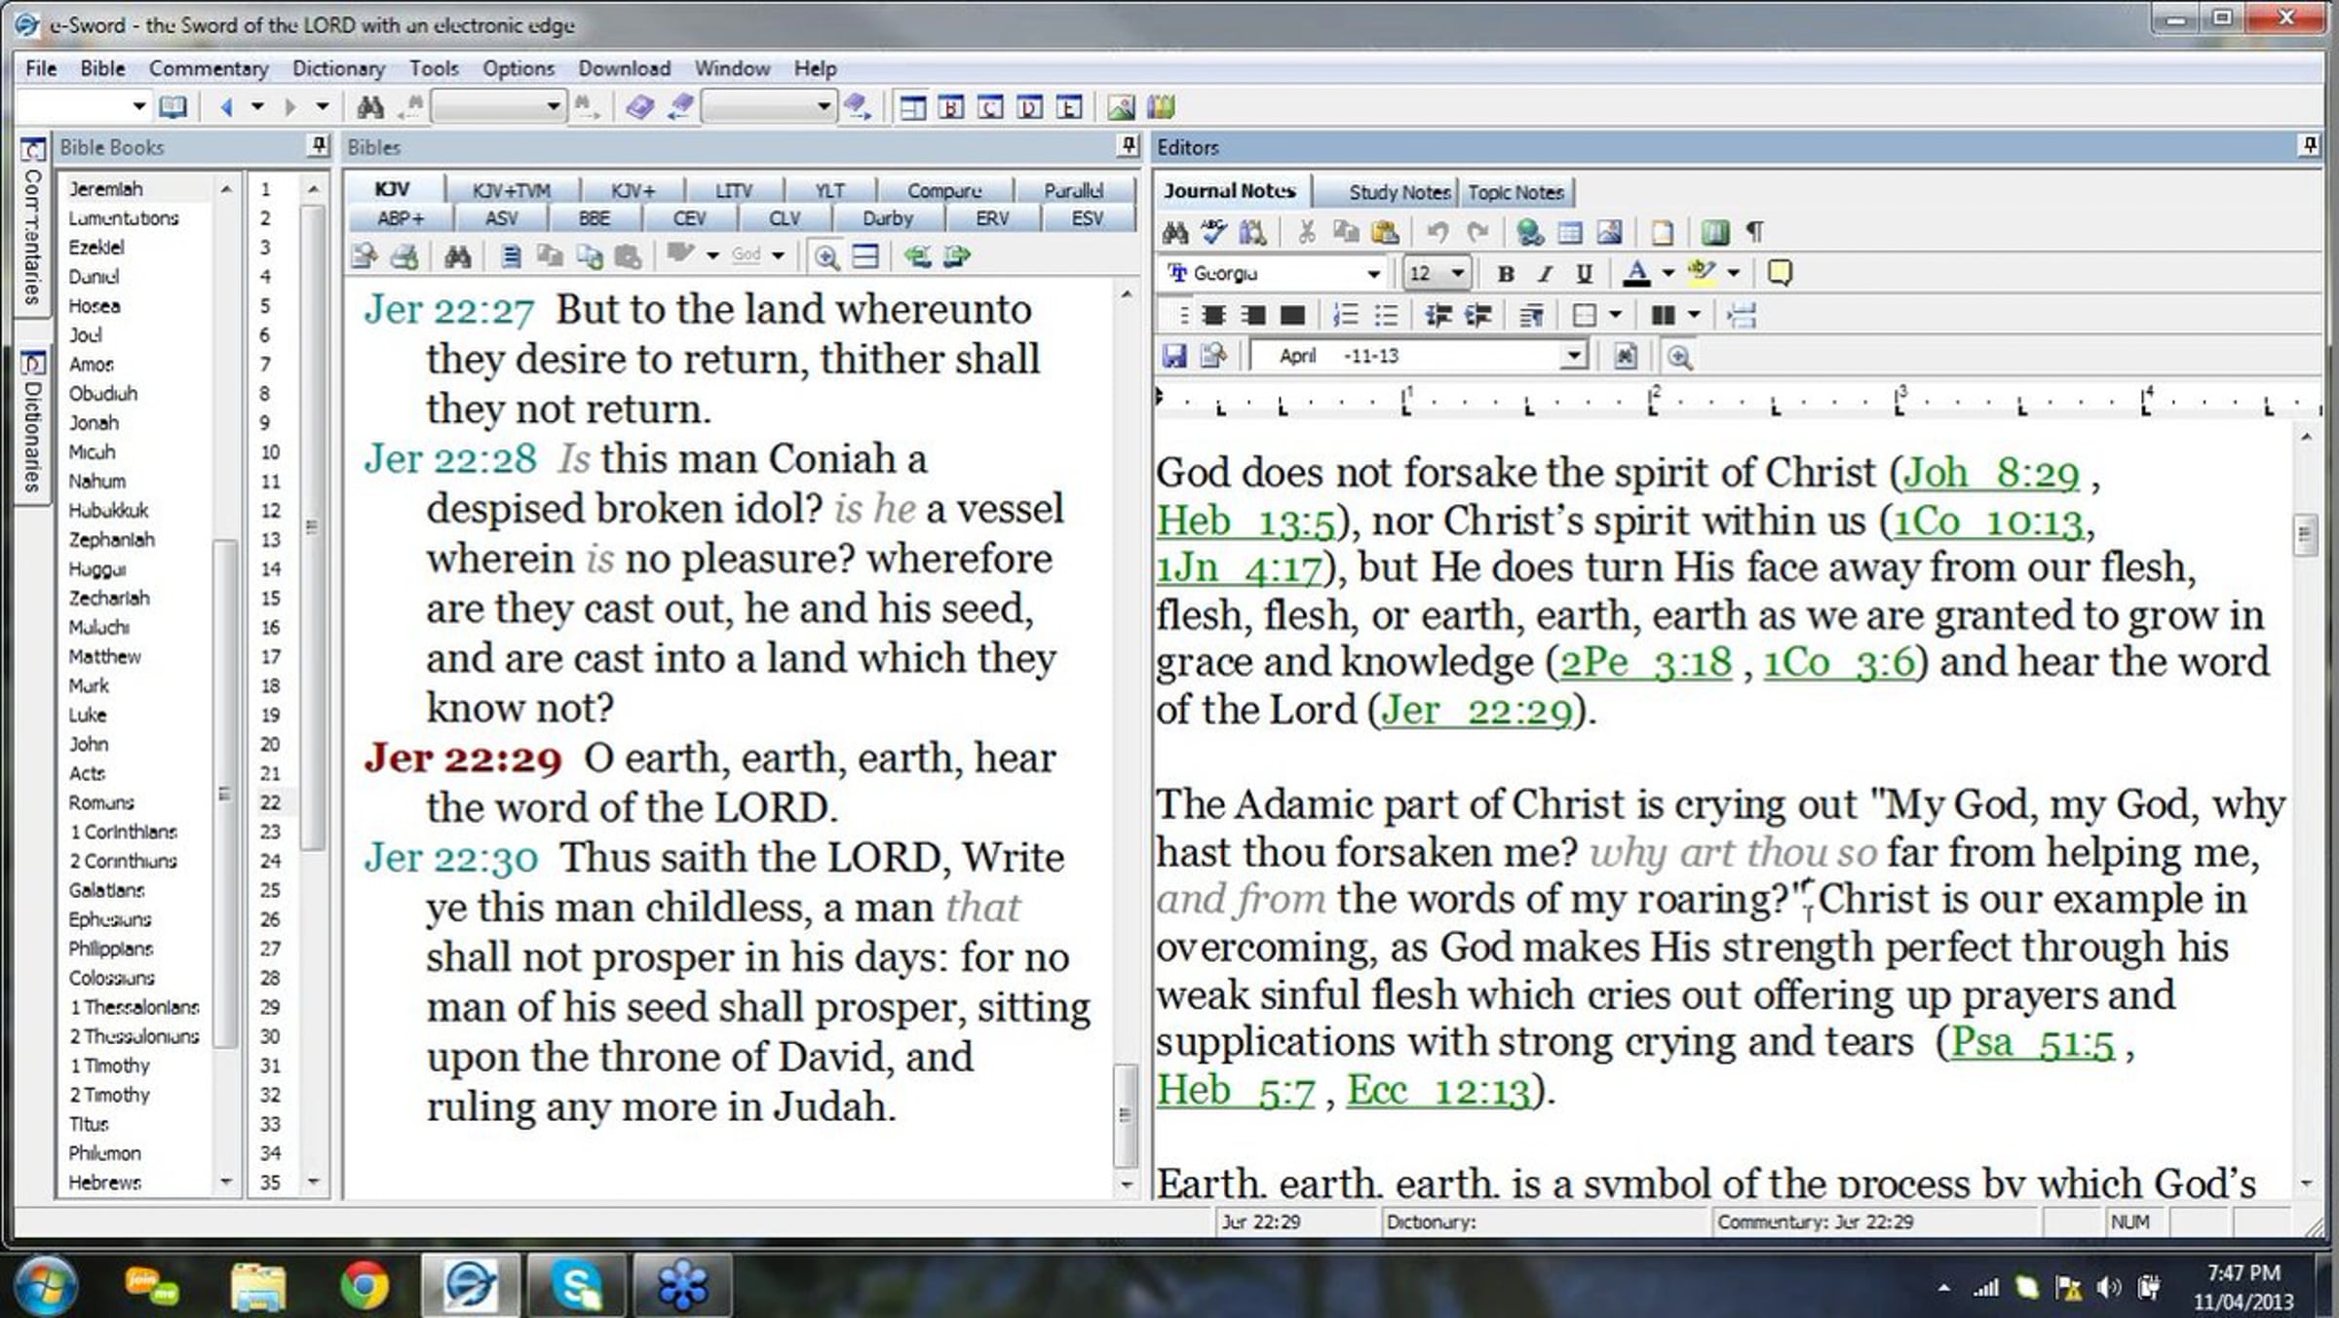Image resolution: width=2339 pixels, height=1318 pixels.
Task: Click the spell check icon in Editors
Action: (1213, 232)
